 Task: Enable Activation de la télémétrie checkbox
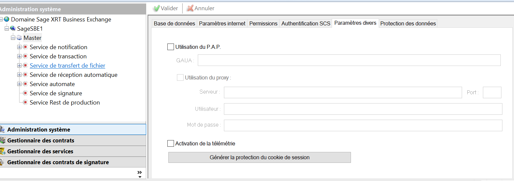(x=171, y=143)
